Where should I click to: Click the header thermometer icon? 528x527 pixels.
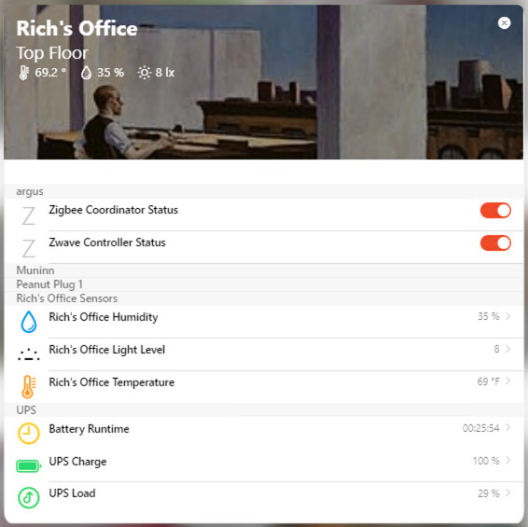point(23,73)
